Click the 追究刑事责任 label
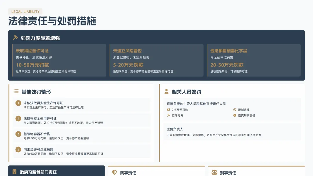This screenshot has width=313, height=176. (x=246, y=115)
